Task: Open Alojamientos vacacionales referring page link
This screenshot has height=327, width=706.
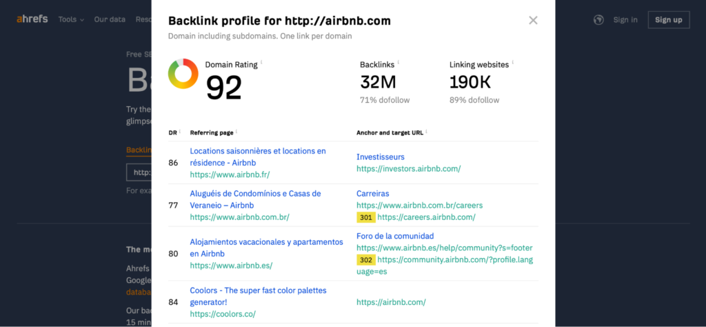Action: tap(267, 248)
